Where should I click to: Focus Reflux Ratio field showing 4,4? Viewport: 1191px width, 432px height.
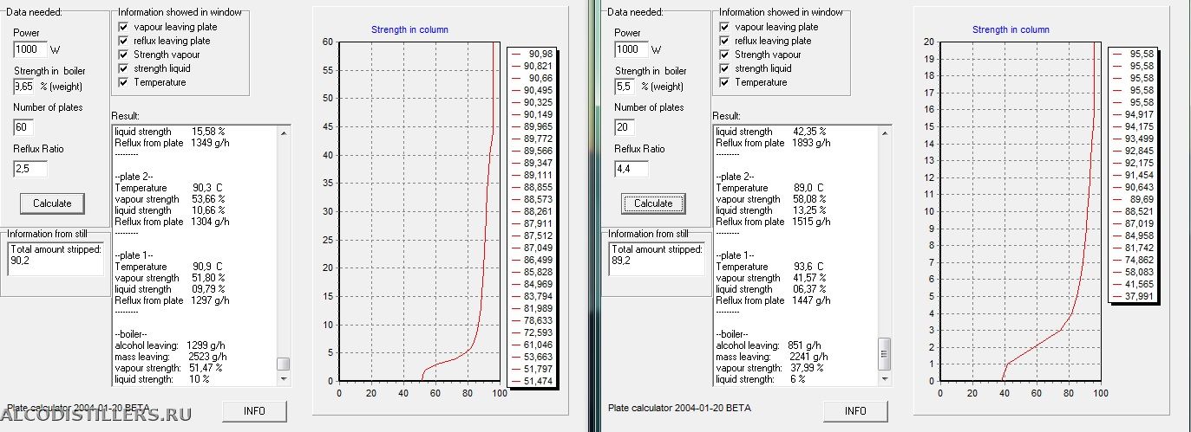[631, 169]
